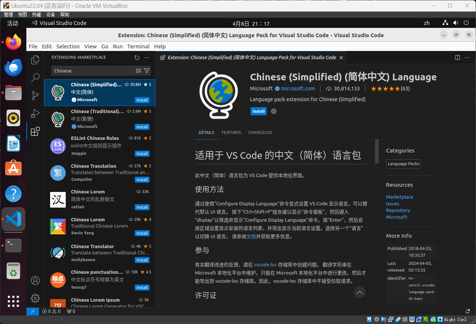Click the Accounts icon in activity bar

[x=35, y=280]
